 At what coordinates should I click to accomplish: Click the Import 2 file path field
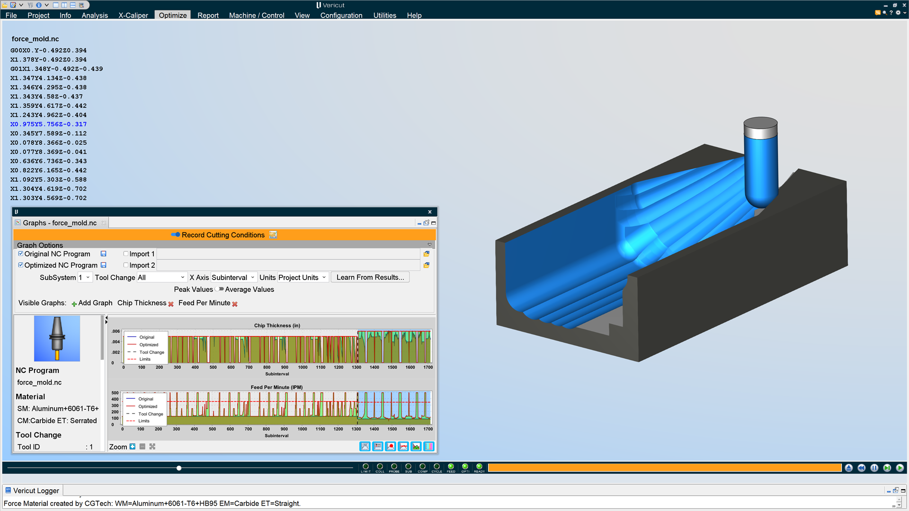(288, 265)
